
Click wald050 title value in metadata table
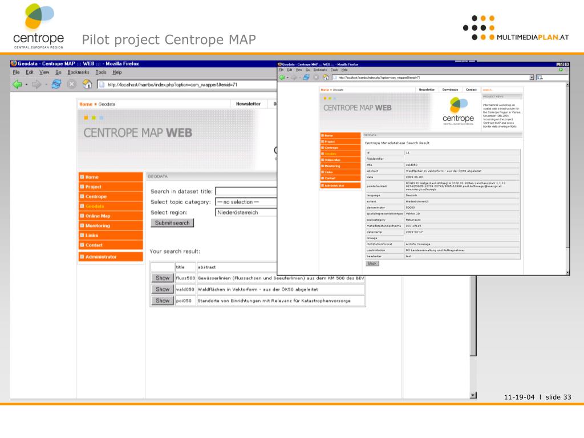point(412,165)
